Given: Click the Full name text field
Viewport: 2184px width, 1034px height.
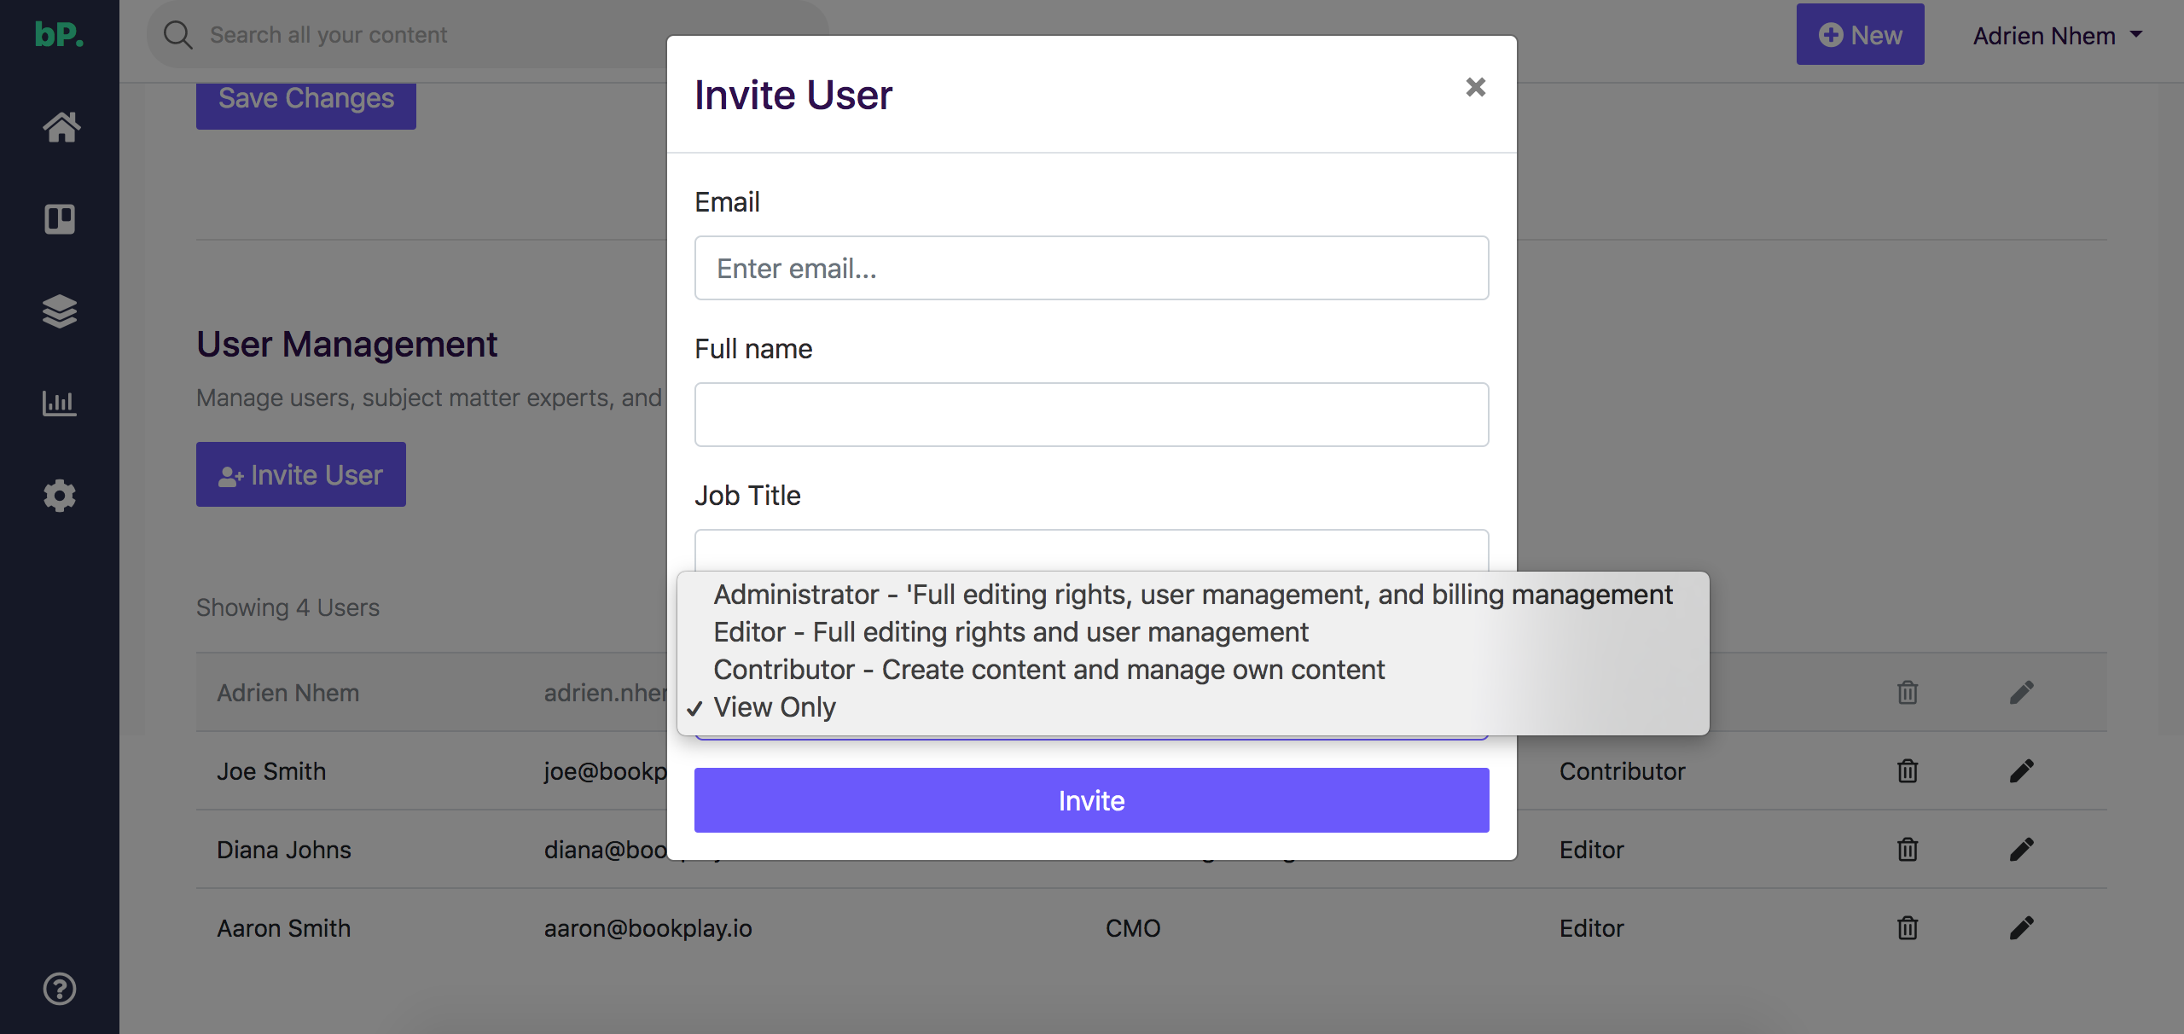Looking at the screenshot, I should [1091, 415].
